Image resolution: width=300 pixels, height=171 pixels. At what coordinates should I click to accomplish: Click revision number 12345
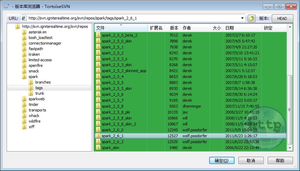(x=173, y=130)
